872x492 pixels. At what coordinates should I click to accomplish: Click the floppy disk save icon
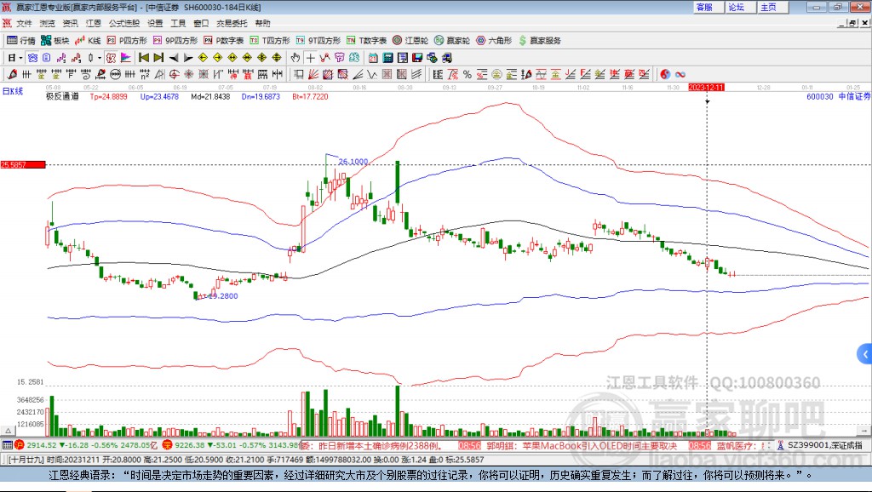(x=417, y=58)
